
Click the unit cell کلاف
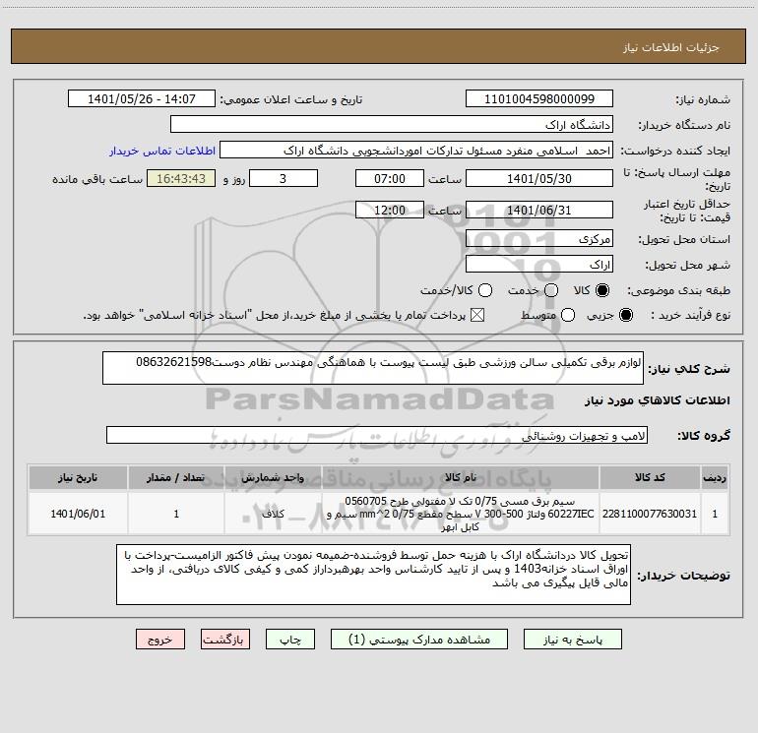coord(273,514)
